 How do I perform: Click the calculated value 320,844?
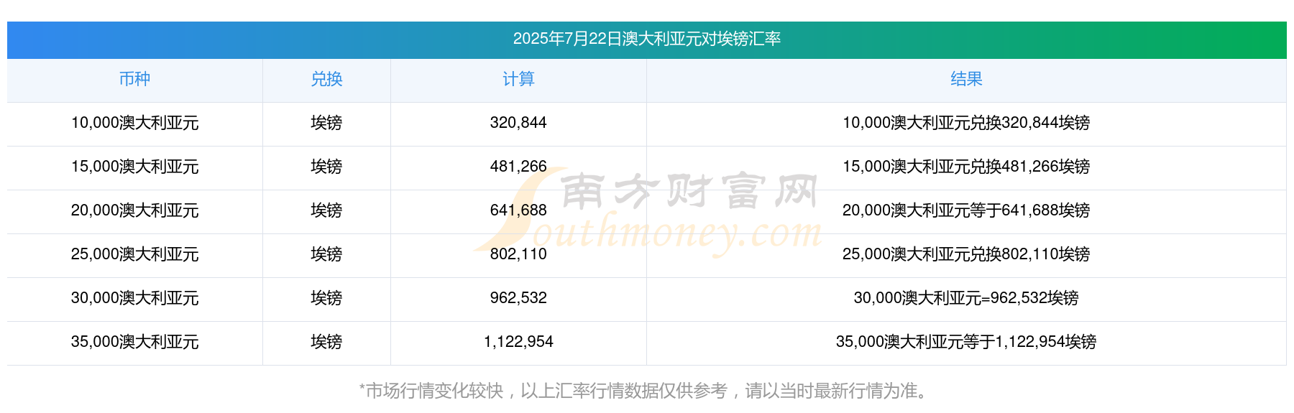518,123
